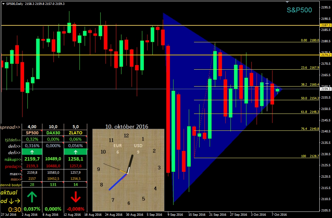Click the aktual percentage -0,008%
Viewport: 332px width, 218px height.
[76, 209]
